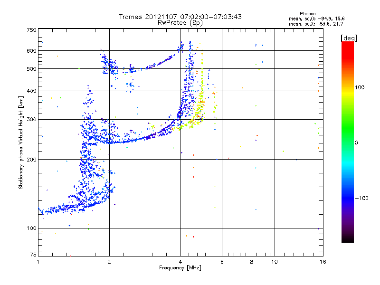Click the phase colorbar gradient
The width and height of the screenshot is (380, 285).
tap(348, 142)
